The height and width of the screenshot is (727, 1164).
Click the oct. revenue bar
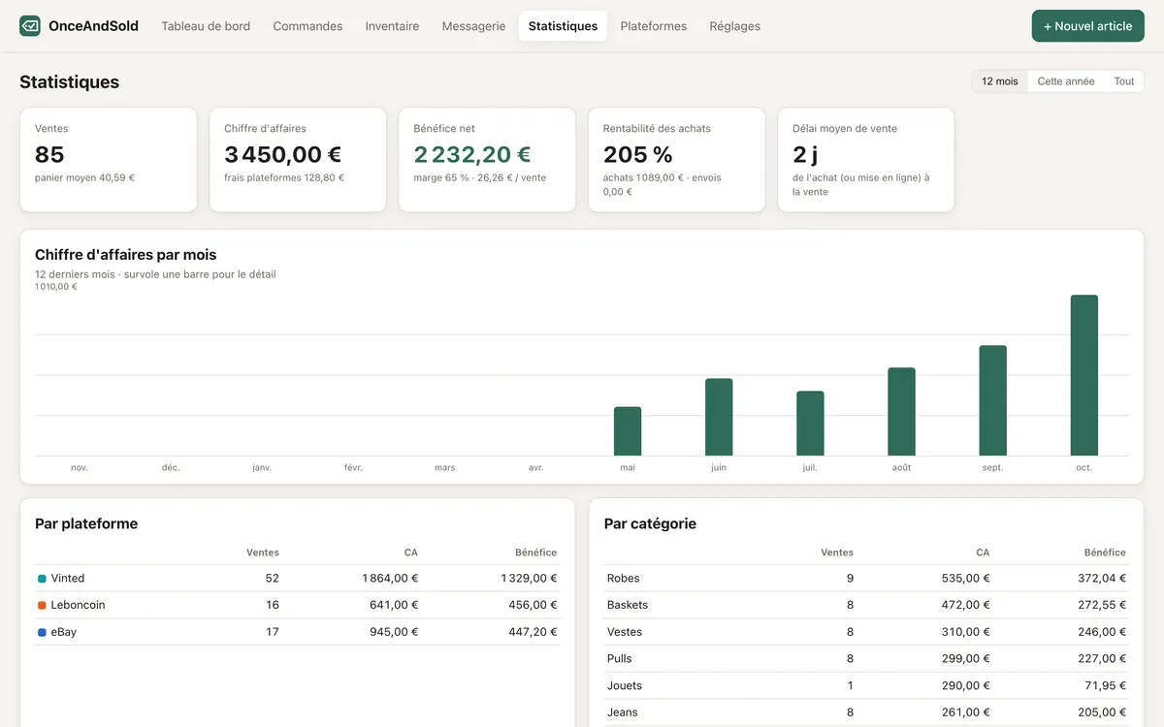[x=1083, y=375]
